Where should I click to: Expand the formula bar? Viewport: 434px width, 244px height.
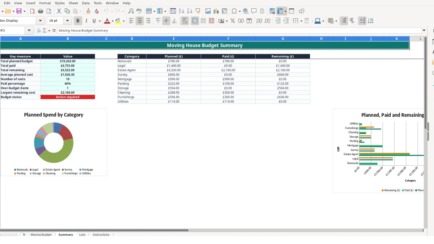[x=424, y=30]
